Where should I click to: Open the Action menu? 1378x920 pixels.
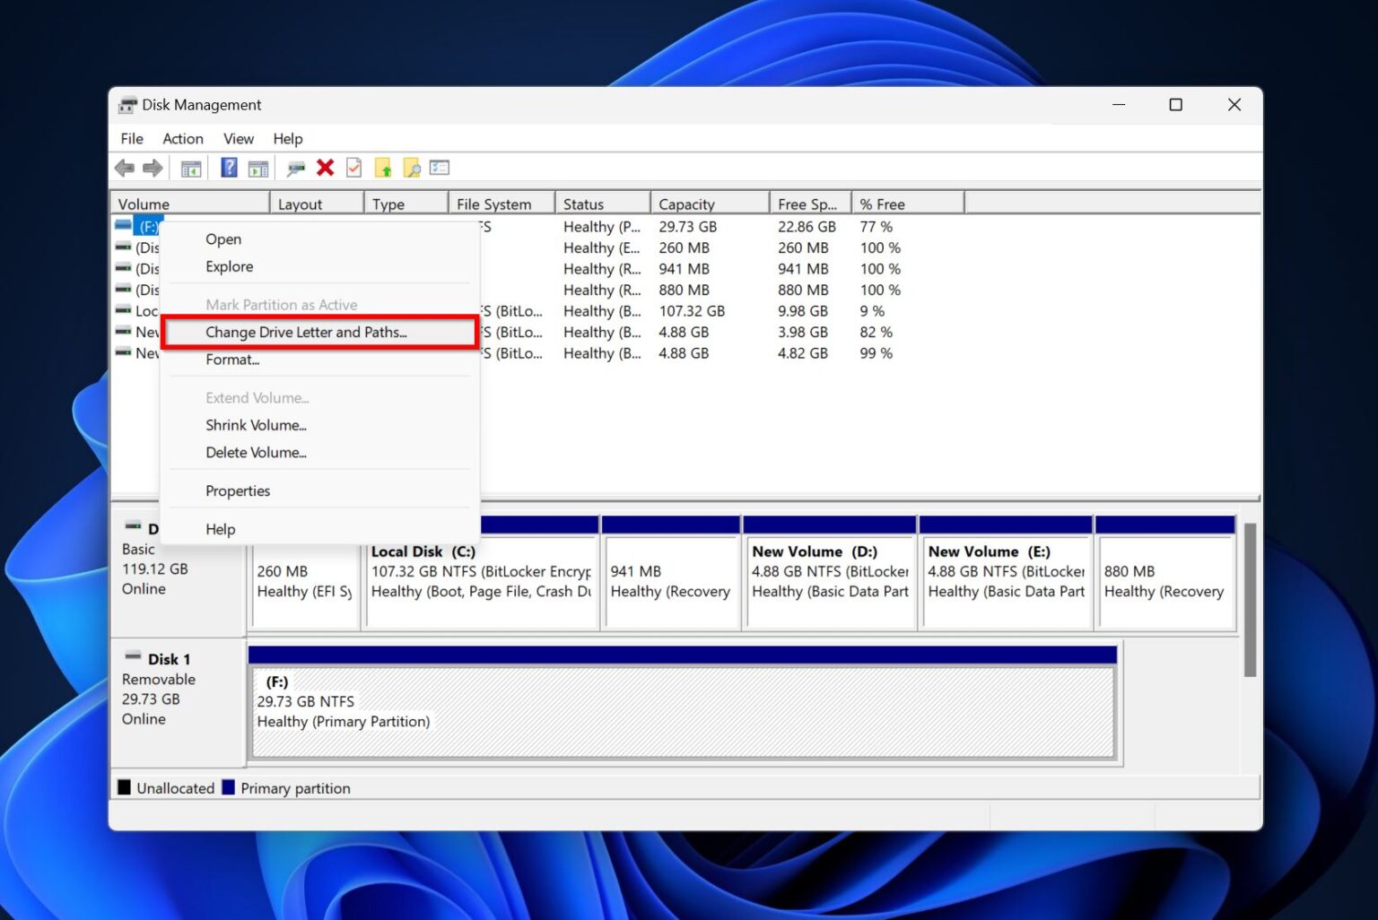click(182, 138)
